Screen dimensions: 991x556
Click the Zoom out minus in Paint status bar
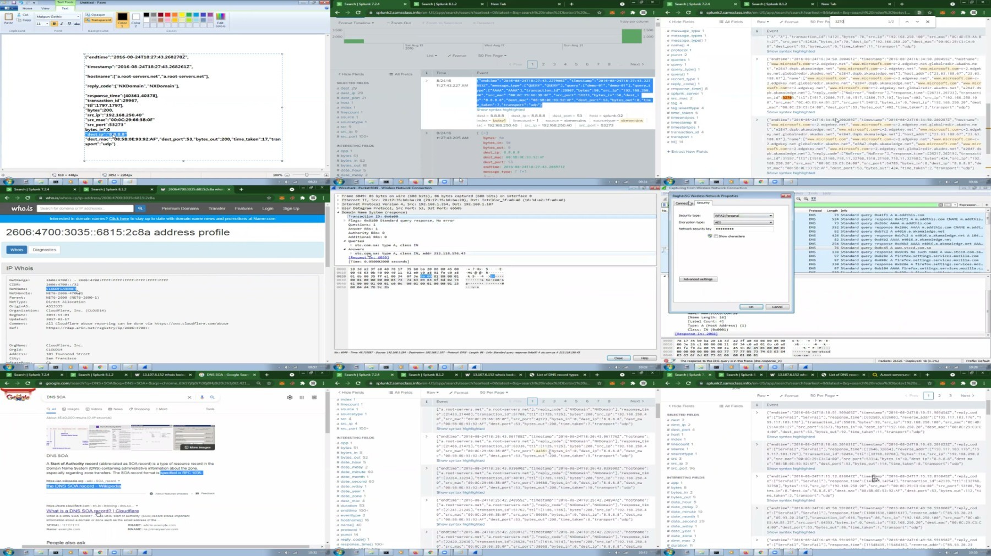pyautogui.click(x=287, y=175)
